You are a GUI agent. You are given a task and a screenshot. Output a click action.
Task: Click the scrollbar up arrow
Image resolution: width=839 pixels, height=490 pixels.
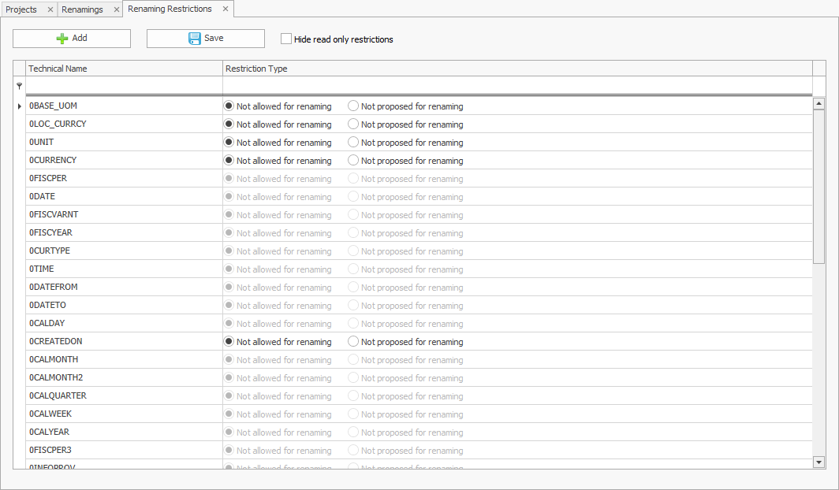tap(818, 102)
